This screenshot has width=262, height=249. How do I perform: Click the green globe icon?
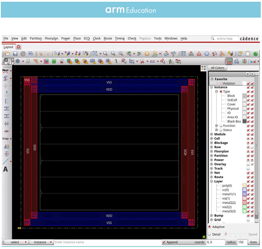point(255,54)
